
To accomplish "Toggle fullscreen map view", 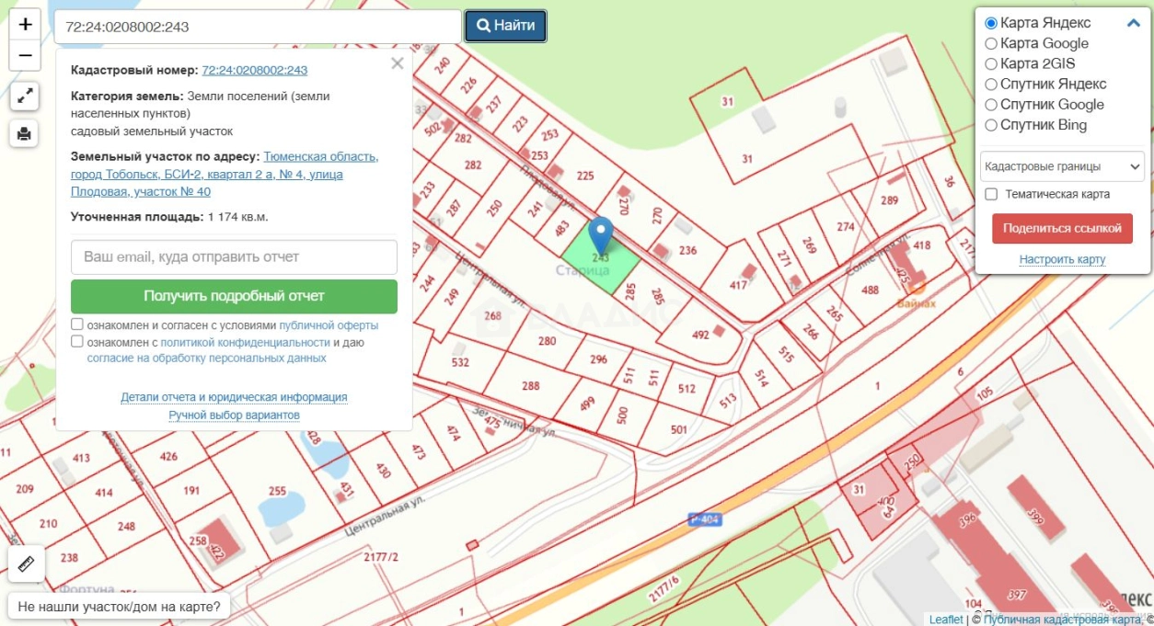I will (25, 96).
